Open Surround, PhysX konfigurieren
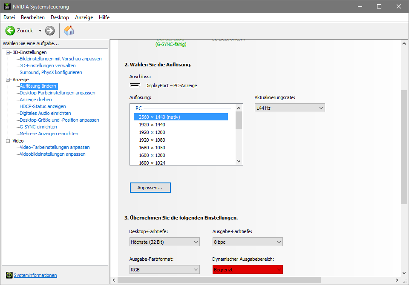Screen dimensions: 409x285 (x=51, y=72)
